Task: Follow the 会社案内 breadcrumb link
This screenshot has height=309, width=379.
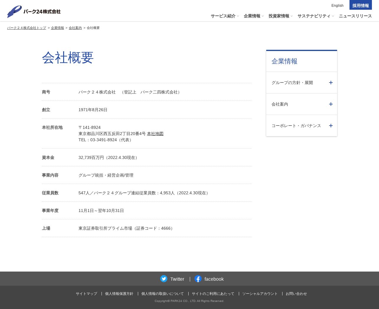Action: point(75,28)
